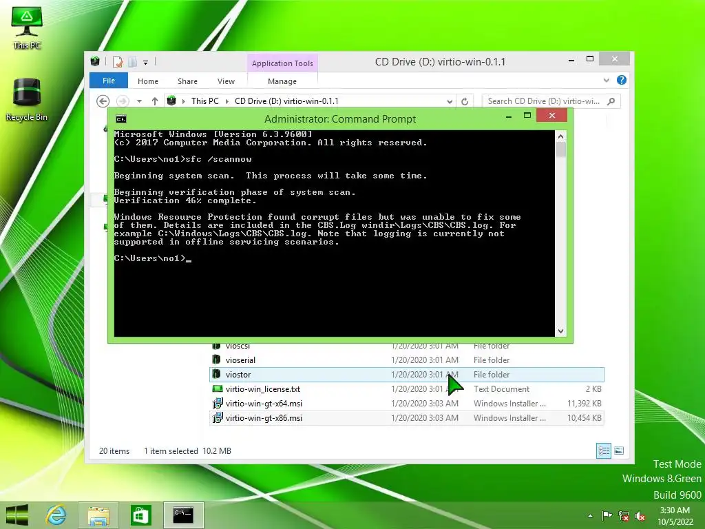Viewport: 705px width, 529px height.
Task: Click viostor folder icon
Action: (x=216, y=374)
